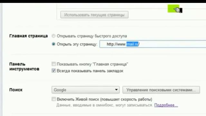Click 'Управление поисковыми системами' button
The image size is (206, 116).
(161, 90)
